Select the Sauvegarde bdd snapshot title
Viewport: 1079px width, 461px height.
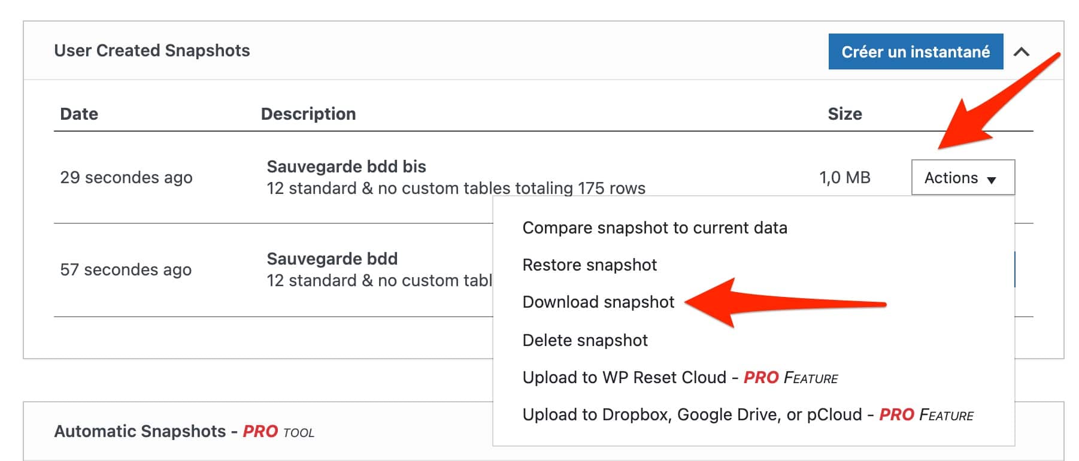(x=332, y=259)
